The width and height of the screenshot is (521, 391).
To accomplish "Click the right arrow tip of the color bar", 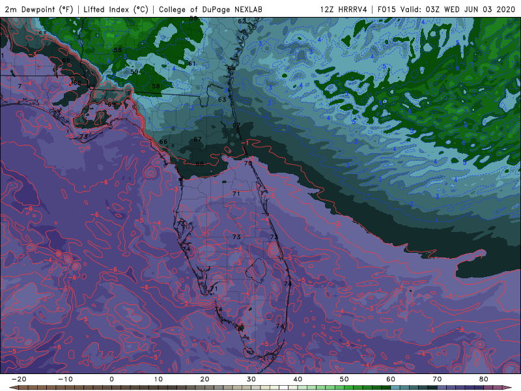I will [x=508, y=388].
